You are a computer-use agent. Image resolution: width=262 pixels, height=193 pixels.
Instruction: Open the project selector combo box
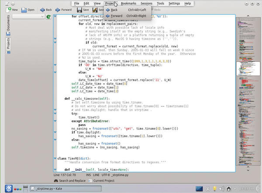[x=28, y=17]
